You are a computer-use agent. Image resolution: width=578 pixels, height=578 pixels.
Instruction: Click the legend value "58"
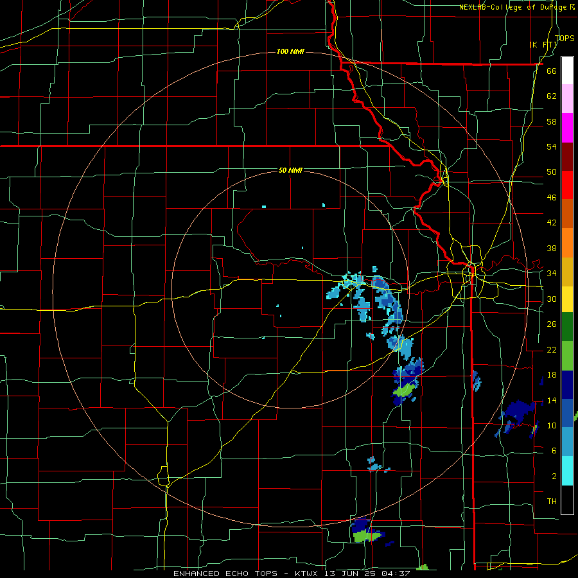click(552, 121)
